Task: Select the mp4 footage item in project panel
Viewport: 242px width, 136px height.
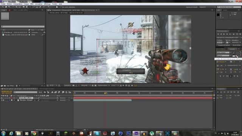Action: 16,35
